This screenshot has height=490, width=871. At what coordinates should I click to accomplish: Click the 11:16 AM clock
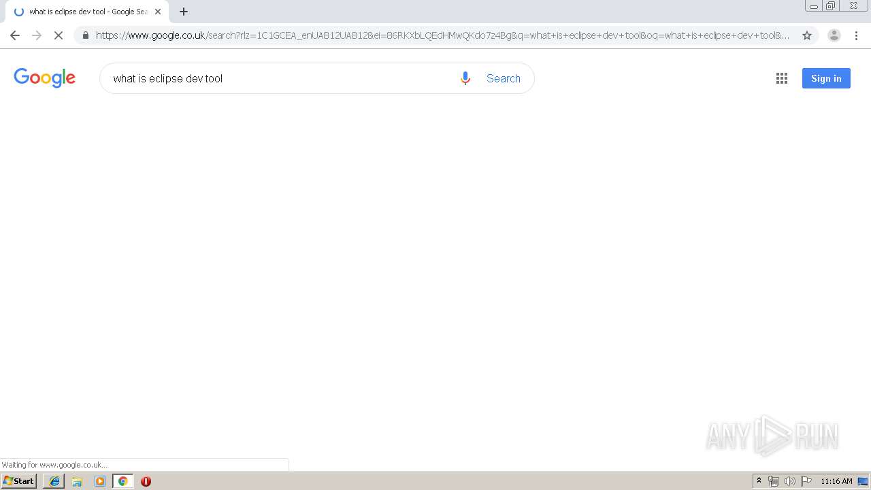[836, 481]
